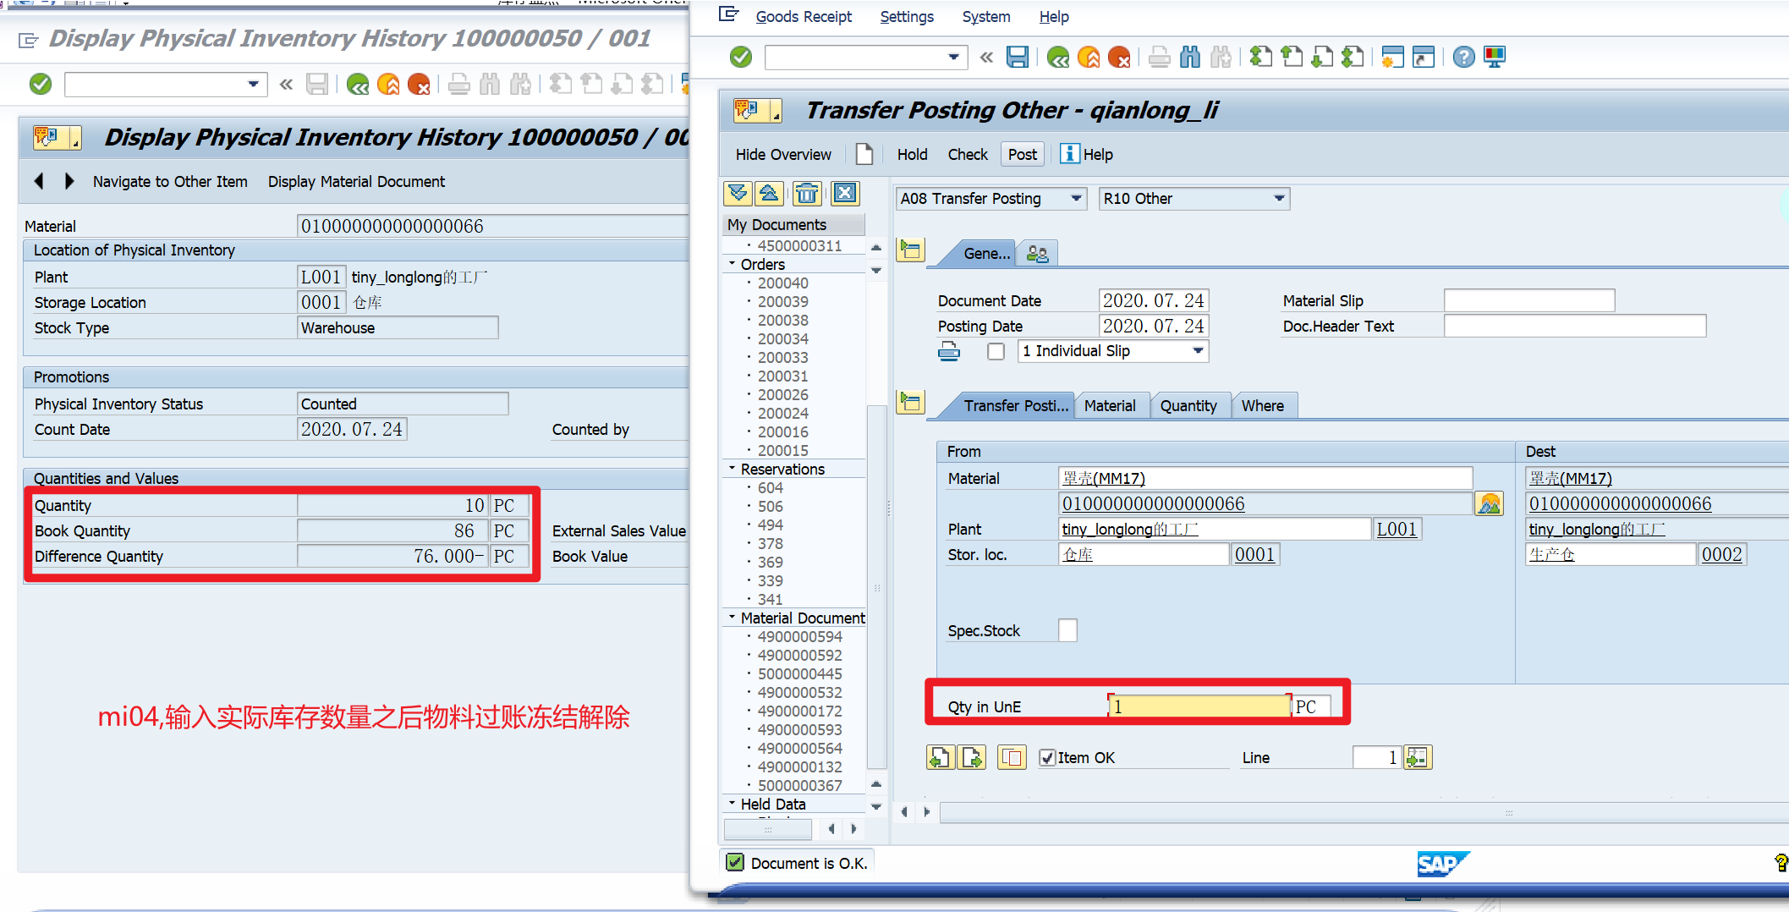Viewport: 1789px width, 912px height.
Task: Collapse the Material Document tree node
Action: click(733, 618)
